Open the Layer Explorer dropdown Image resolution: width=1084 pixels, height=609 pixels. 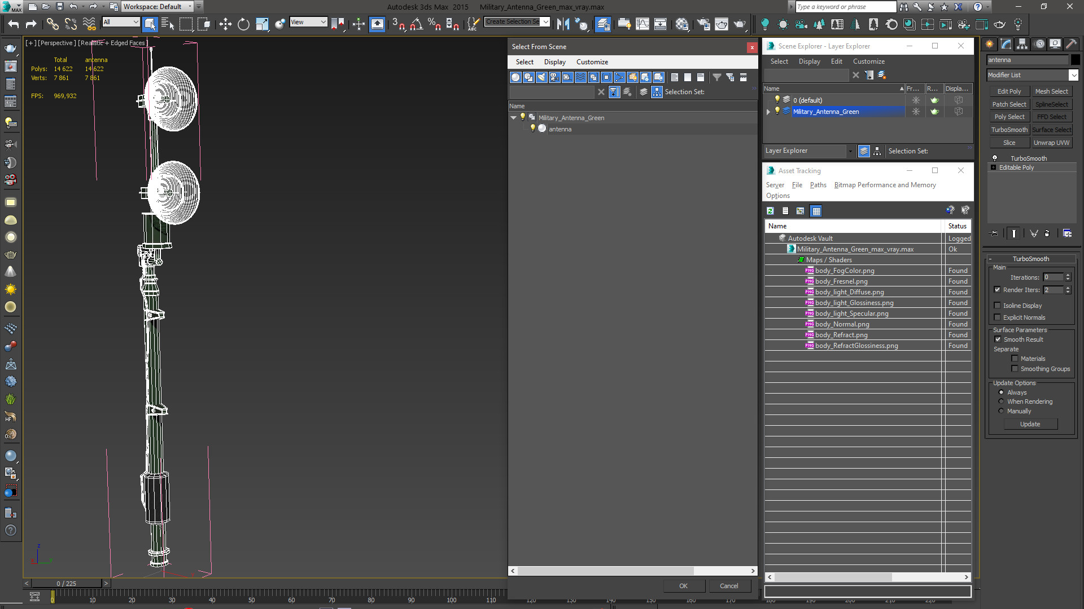850,151
